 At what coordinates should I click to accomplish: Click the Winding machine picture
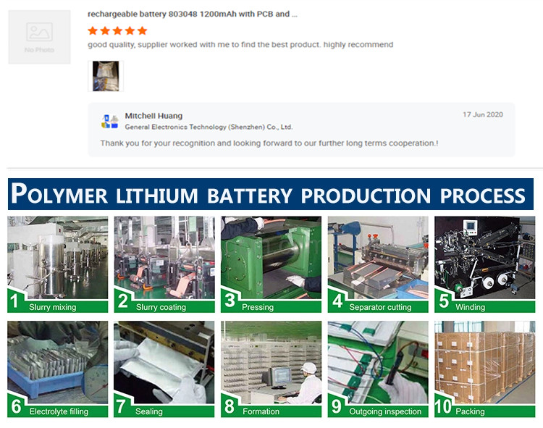coord(485,264)
